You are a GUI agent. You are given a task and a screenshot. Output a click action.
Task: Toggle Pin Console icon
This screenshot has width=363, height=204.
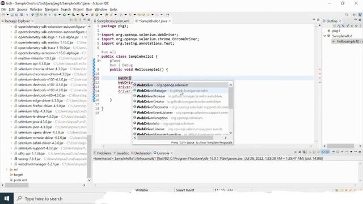pyautogui.click(x=334, y=152)
